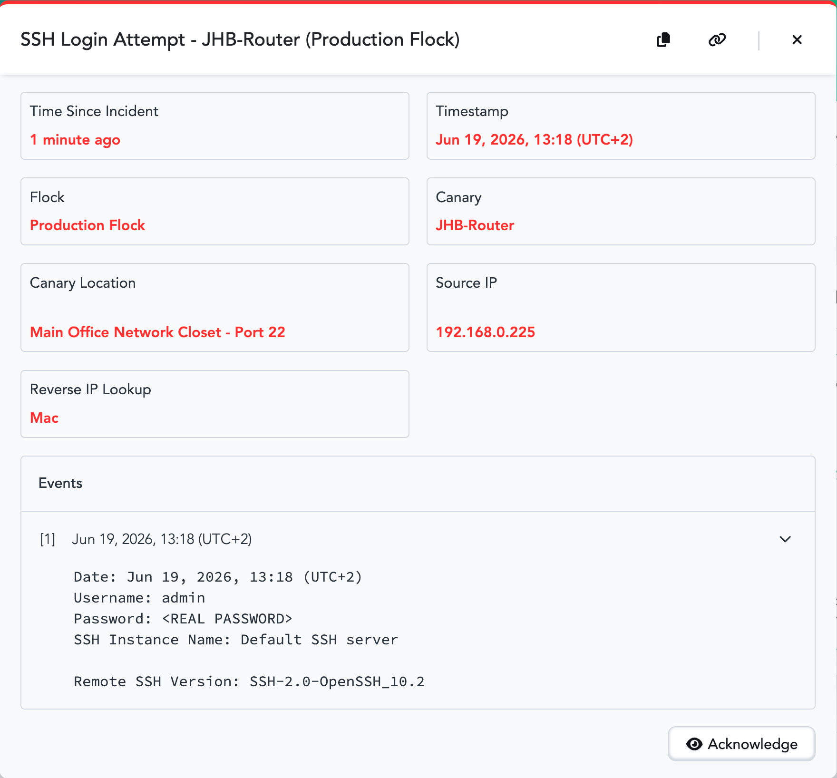This screenshot has height=778, width=837.
Task: Click the red Timestamp value Jun 19, 2026
Action: (x=535, y=140)
